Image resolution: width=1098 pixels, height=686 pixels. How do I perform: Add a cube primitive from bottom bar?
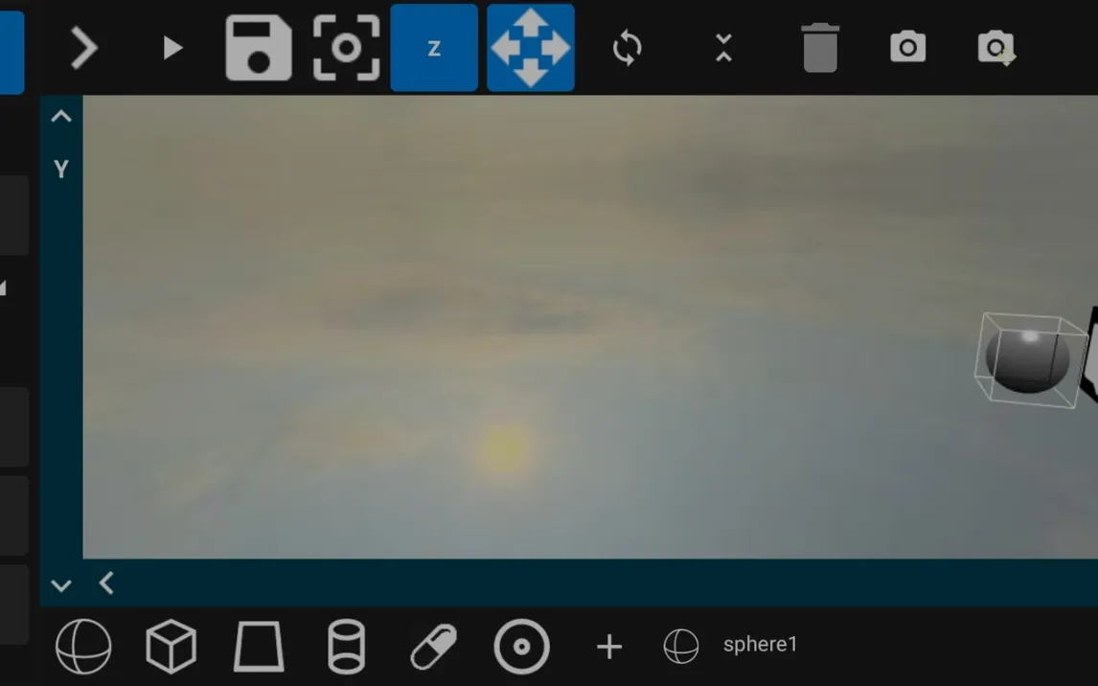[x=171, y=646]
